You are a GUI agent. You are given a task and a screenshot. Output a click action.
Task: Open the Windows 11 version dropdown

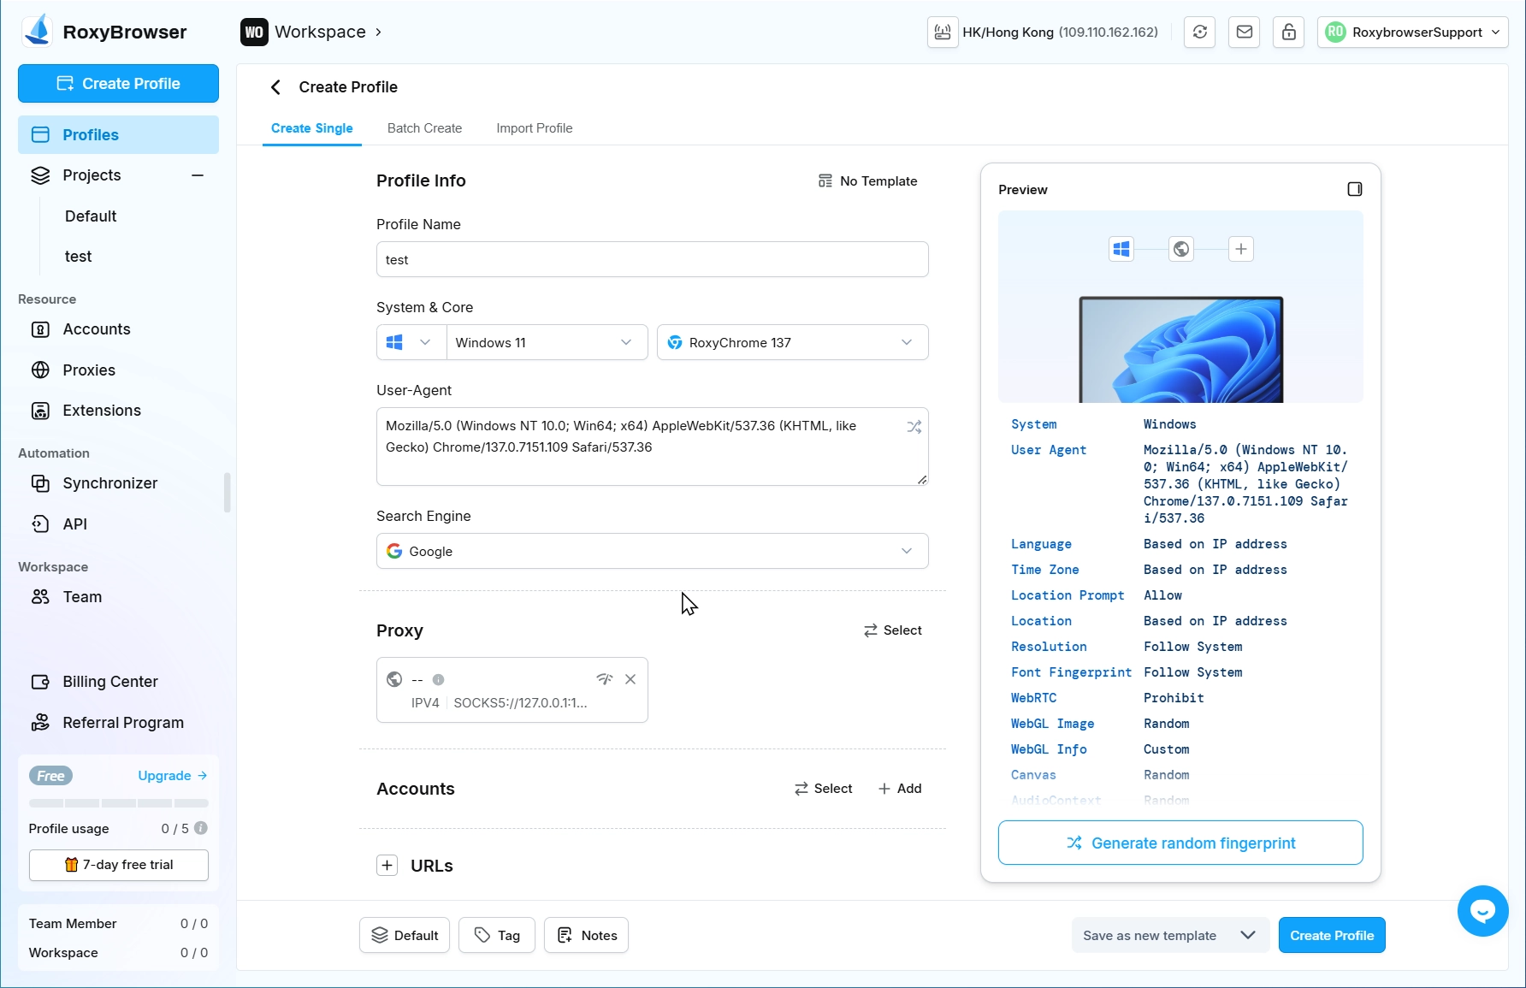[x=546, y=343]
